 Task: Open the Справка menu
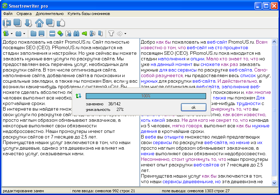(x=24, y=14)
